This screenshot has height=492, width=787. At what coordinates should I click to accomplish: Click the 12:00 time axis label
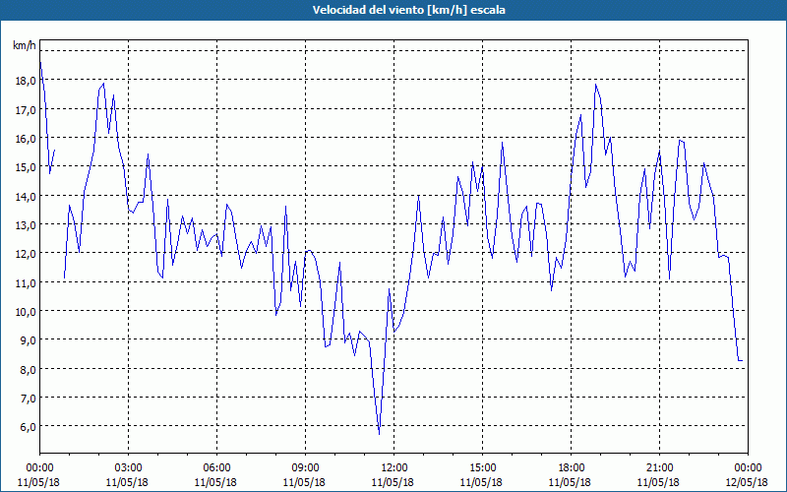[x=394, y=468]
